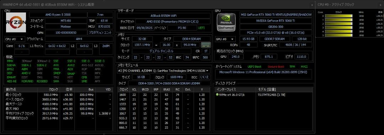Screen dimensions: 384x135
Task: Click the memory type DDR4 SDRAM field
Action: point(192,39)
